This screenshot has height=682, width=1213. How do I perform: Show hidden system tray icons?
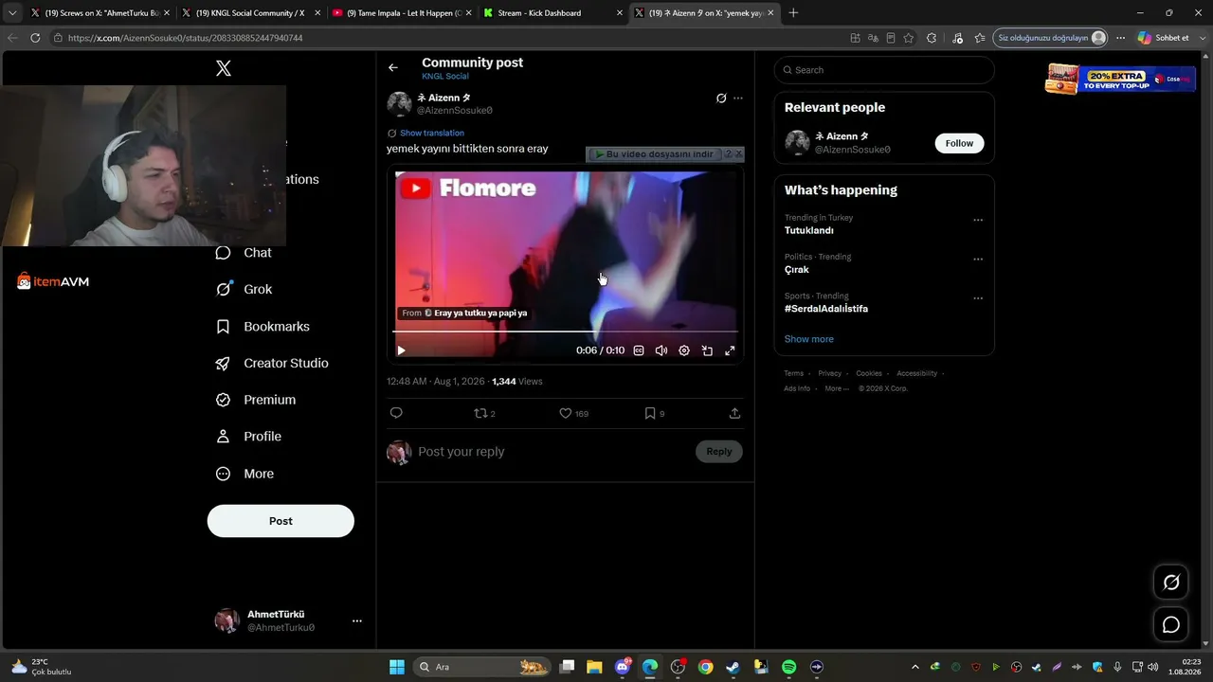[x=915, y=667]
